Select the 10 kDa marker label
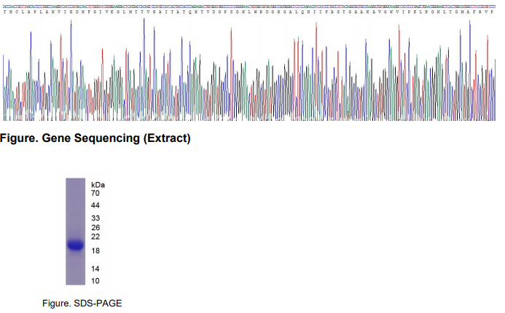 (x=95, y=281)
